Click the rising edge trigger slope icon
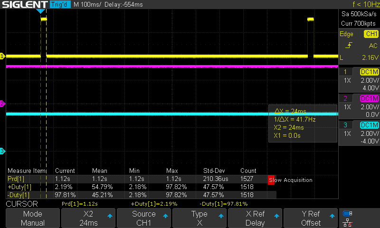 [x=349, y=45]
